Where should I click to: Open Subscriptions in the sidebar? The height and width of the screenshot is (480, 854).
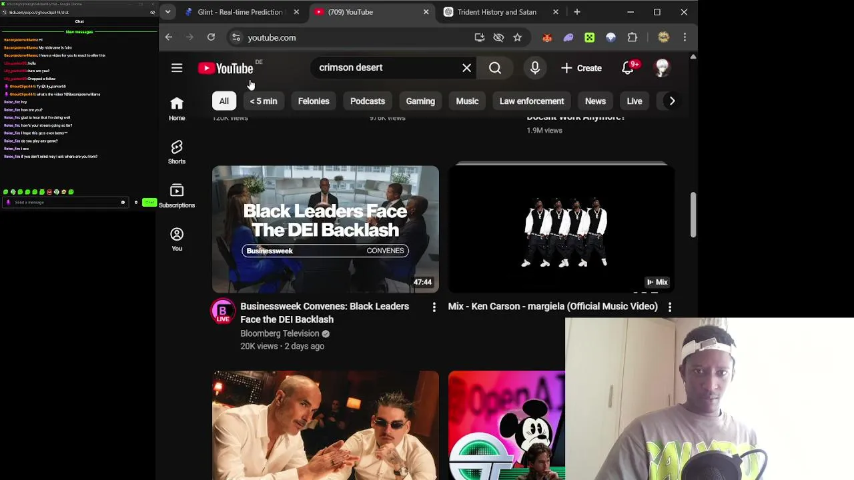coord(177,196)
